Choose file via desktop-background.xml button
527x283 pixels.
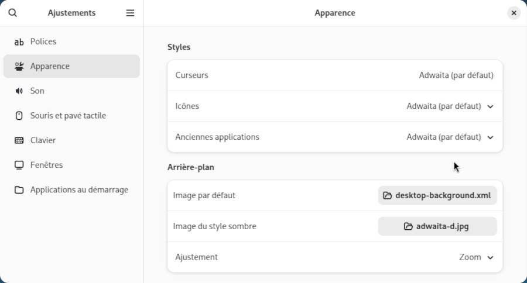(437, 195)
